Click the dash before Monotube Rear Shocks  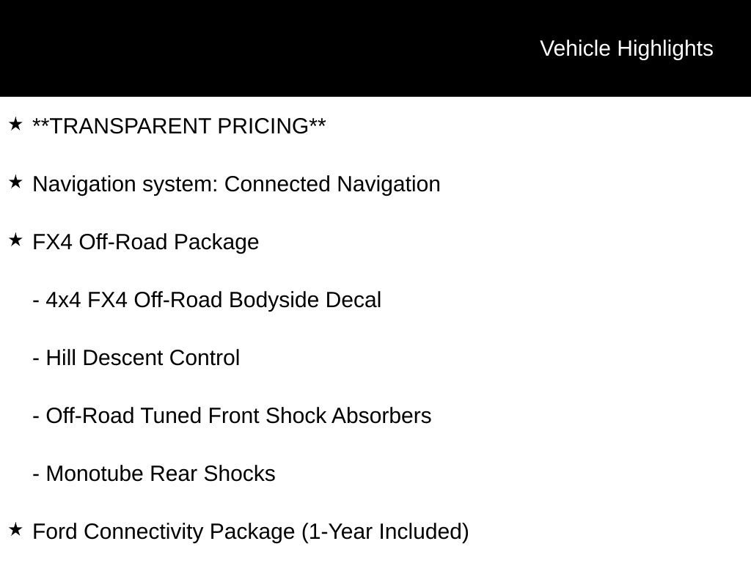click(36, 474)
